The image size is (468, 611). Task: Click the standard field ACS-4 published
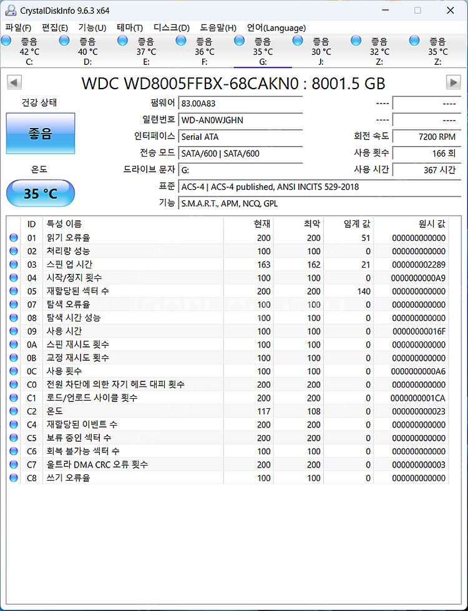pyautogui.click(x=319, y=187)
